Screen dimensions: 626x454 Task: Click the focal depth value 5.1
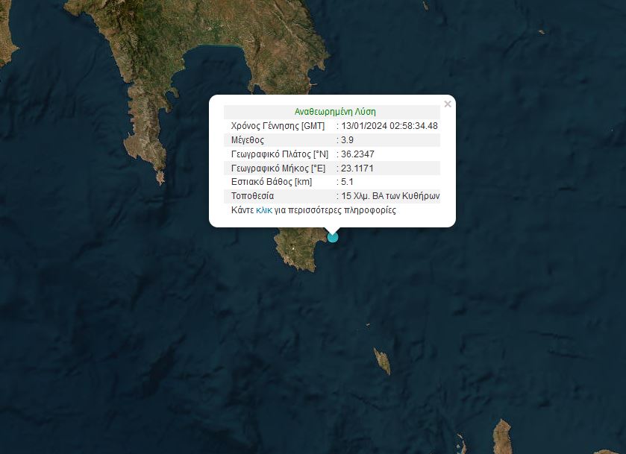point(347,183)
